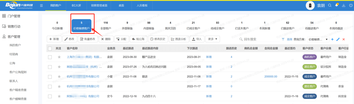
Task: Star the 2022-11-17 customer row
Action: (59, 86)
